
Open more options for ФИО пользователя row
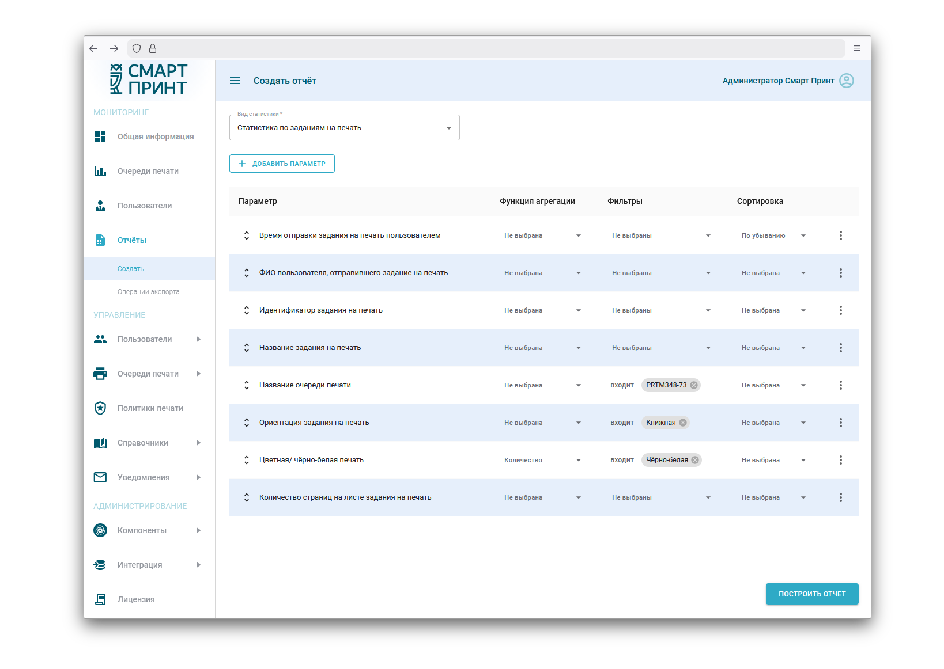click(841, 273)
